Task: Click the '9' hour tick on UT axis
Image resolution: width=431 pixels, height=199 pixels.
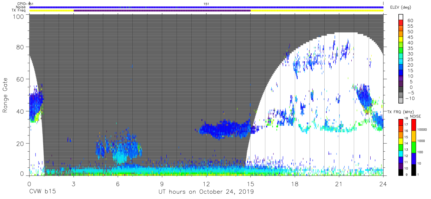Action: point(162,184)
